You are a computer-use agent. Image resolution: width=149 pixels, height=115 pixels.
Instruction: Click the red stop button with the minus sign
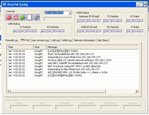(16, 18)
